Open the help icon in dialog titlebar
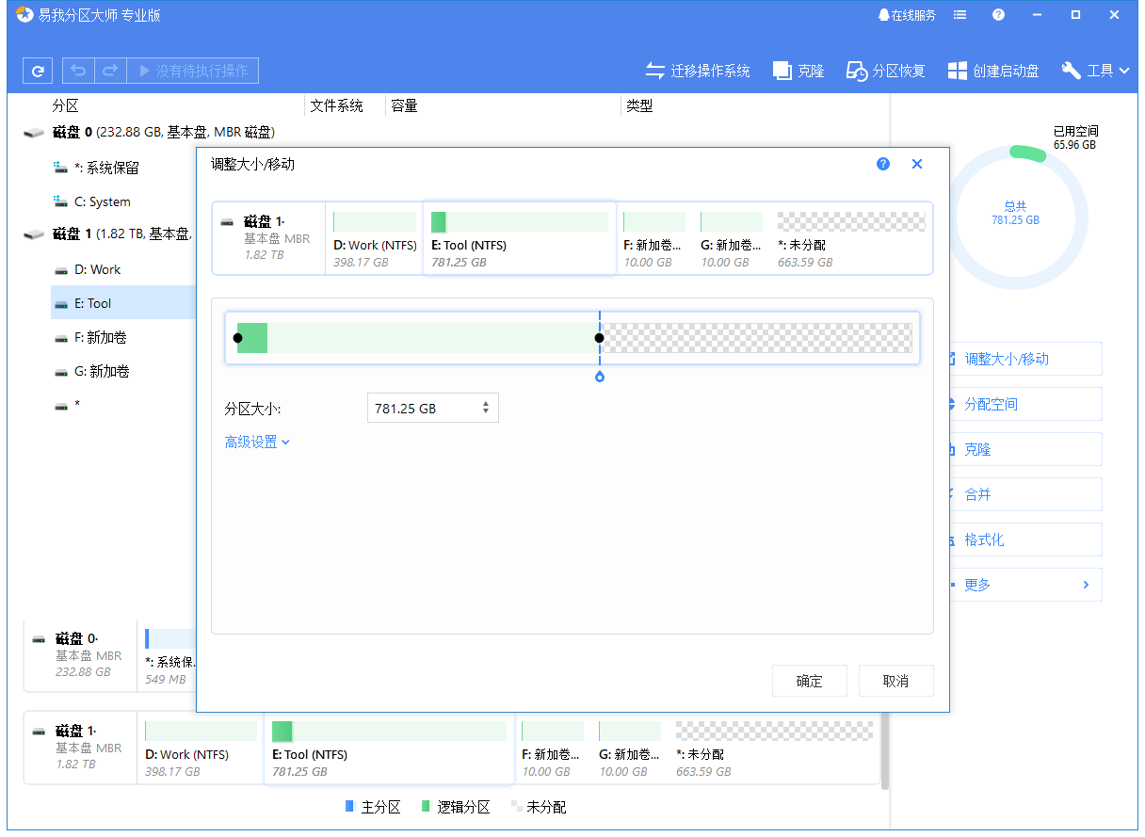1145x837 pixels. pos(882,163)
